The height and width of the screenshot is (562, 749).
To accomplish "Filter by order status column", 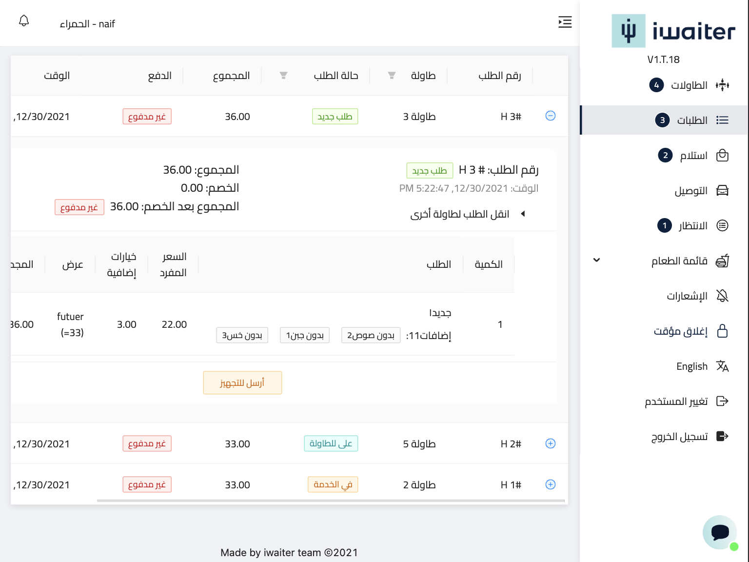I will point(283,76).
